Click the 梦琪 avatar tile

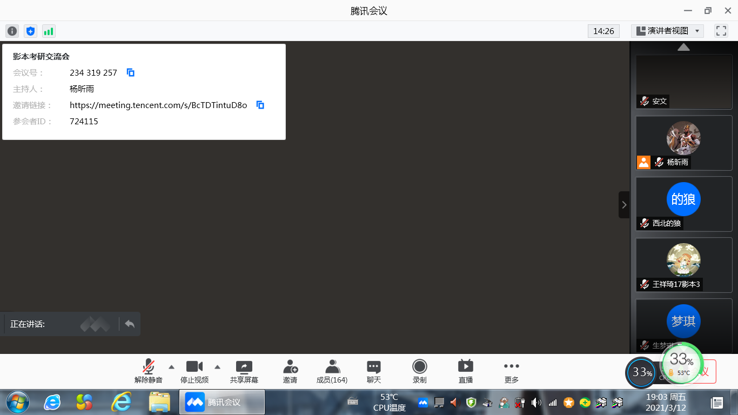(683, 321)
